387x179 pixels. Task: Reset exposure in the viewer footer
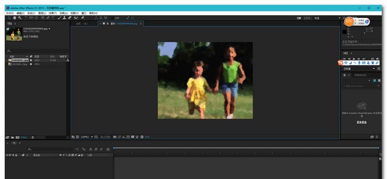coord(142,137)
